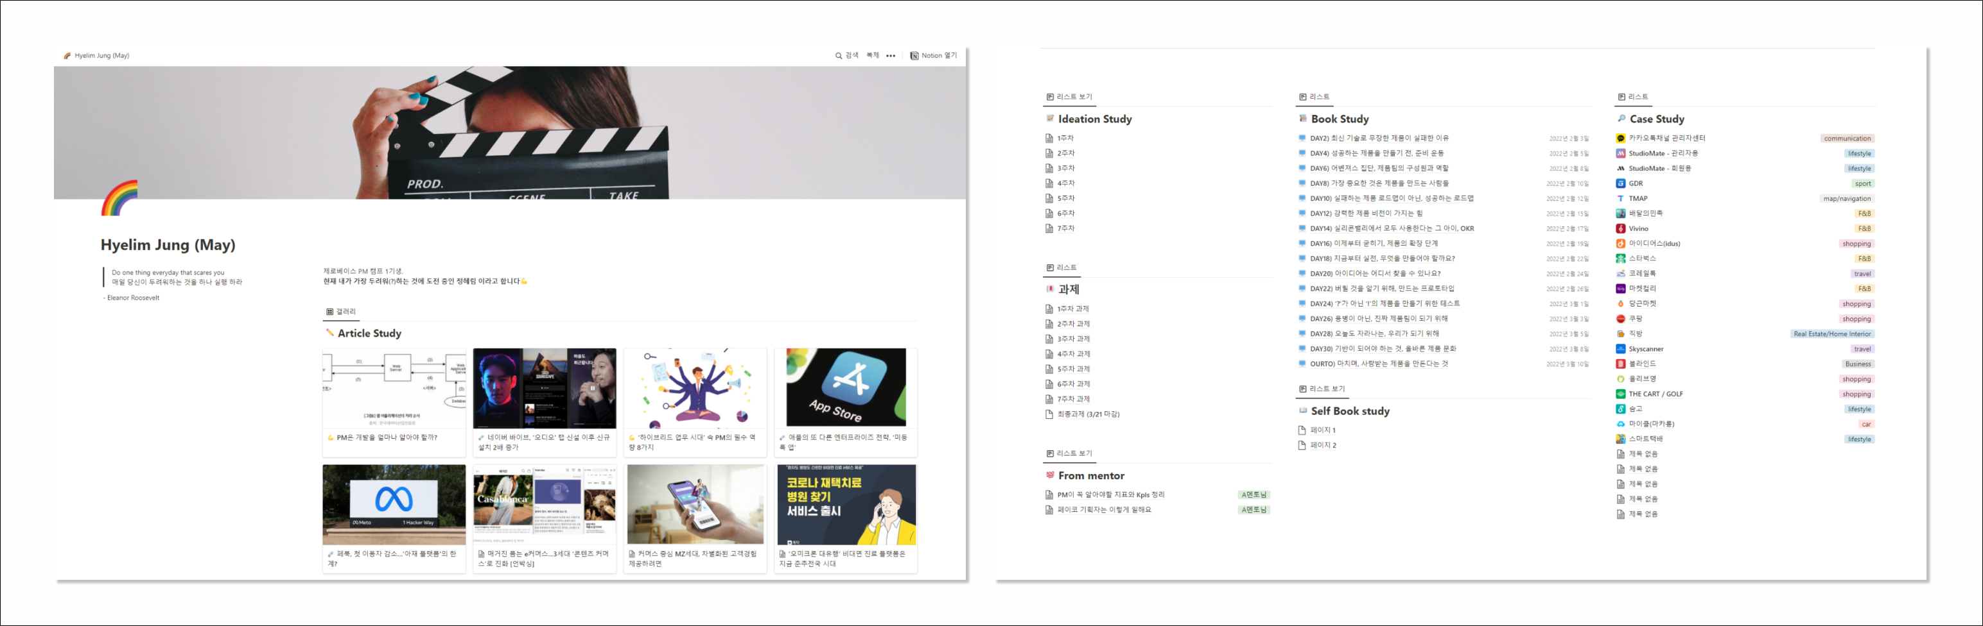Open the 코로나 재택치료 article card
The height and width of the screenshot is (626, 1983).
(846, 518)
